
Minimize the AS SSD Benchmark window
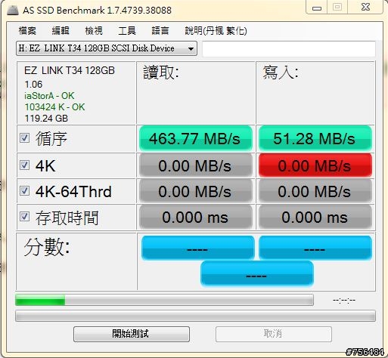click(x=317, y=8)
